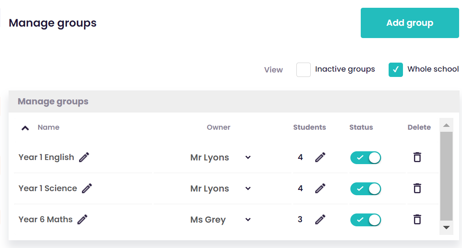The height and width of the screenshot is (248, 462).
Task: Uncheck the Whole school checkbox
Action: click(396, 70)
